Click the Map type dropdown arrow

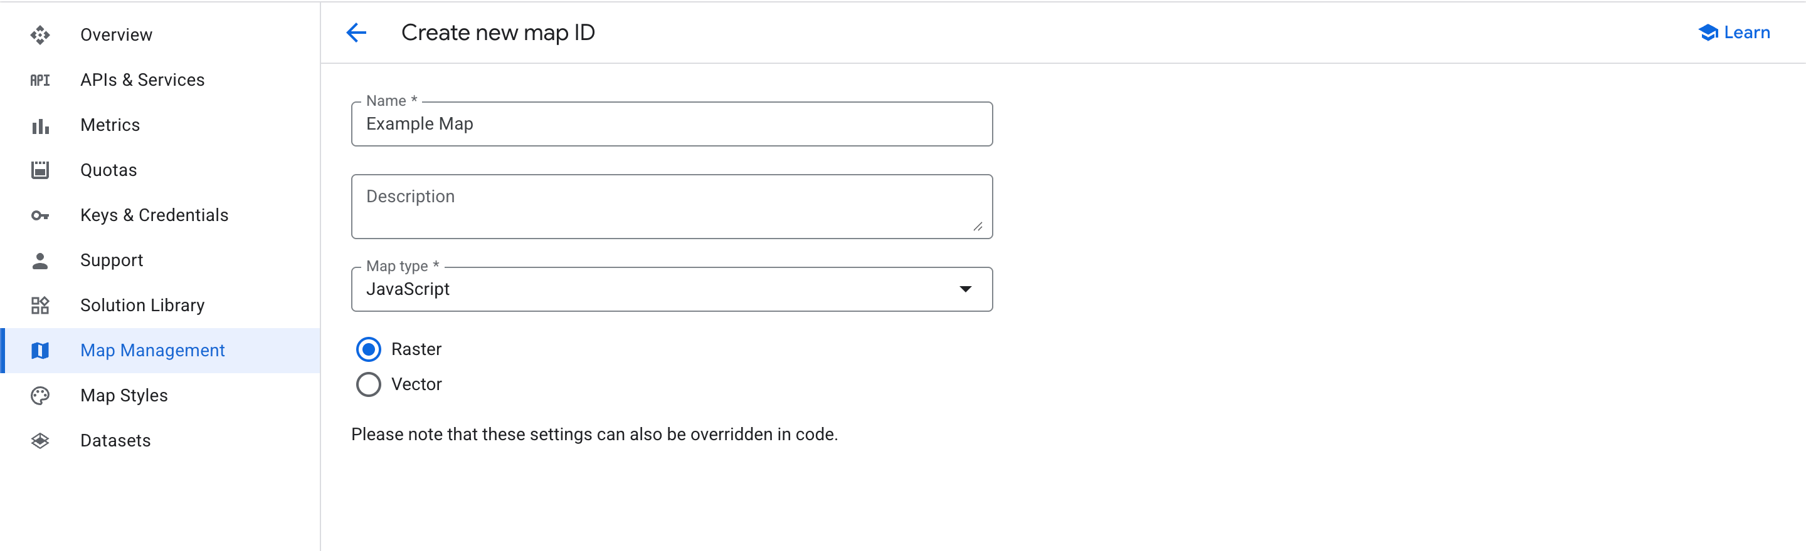click(x=966, y=289)
